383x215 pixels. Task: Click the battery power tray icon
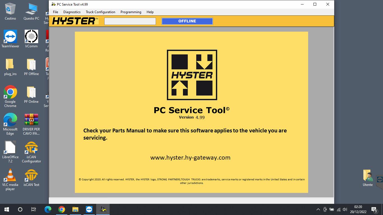(332, 209)
